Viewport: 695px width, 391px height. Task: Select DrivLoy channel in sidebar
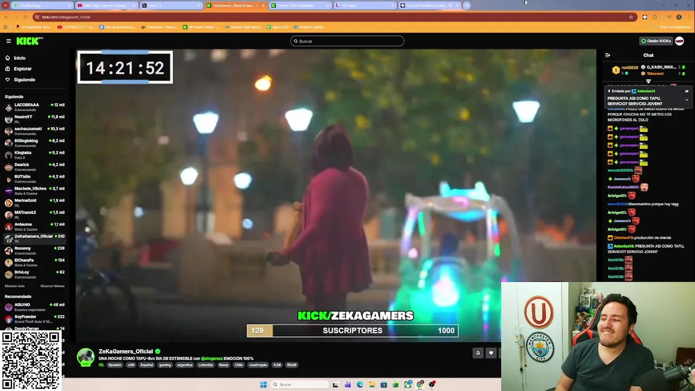click(35, 274)
